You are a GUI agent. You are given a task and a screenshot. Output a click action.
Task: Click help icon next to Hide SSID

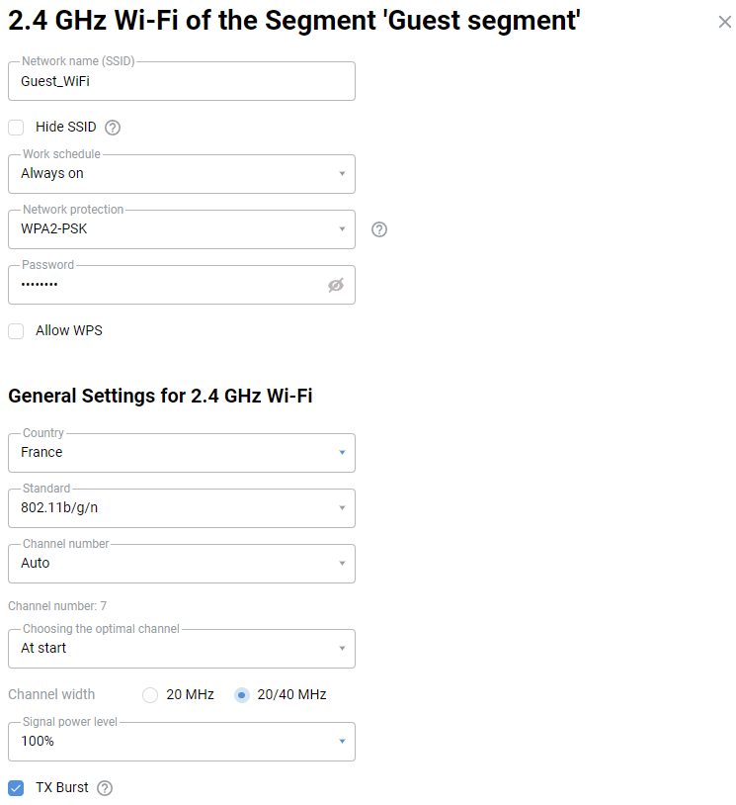coord(113,128)
